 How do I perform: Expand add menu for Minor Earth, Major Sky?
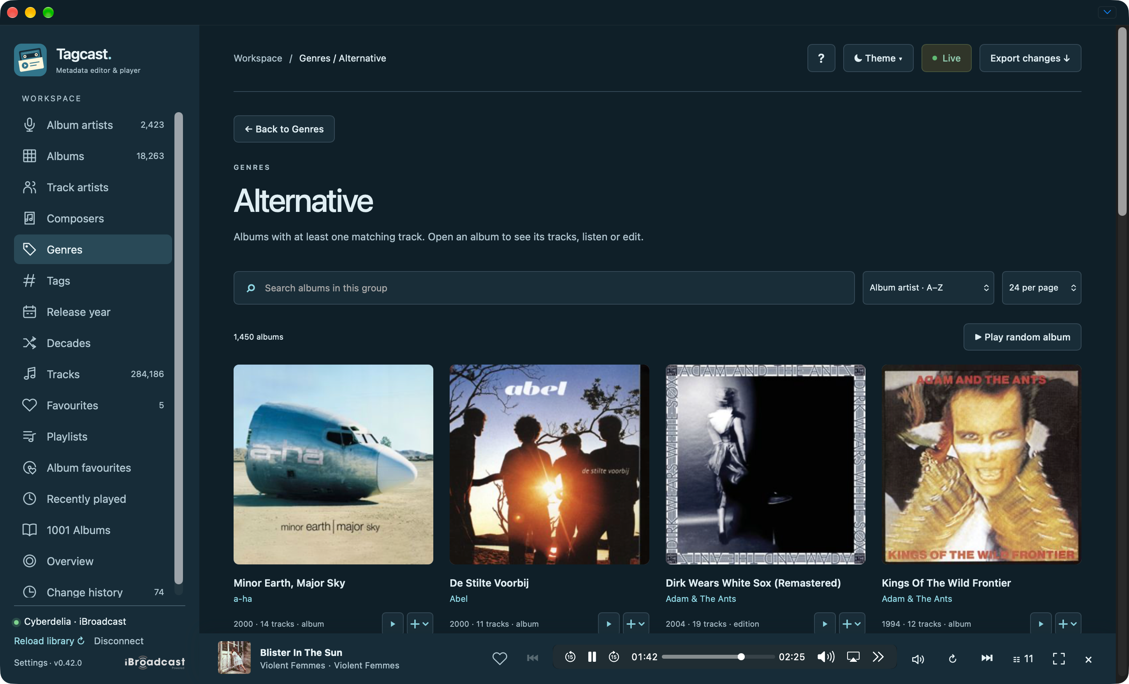click(420, 624)
